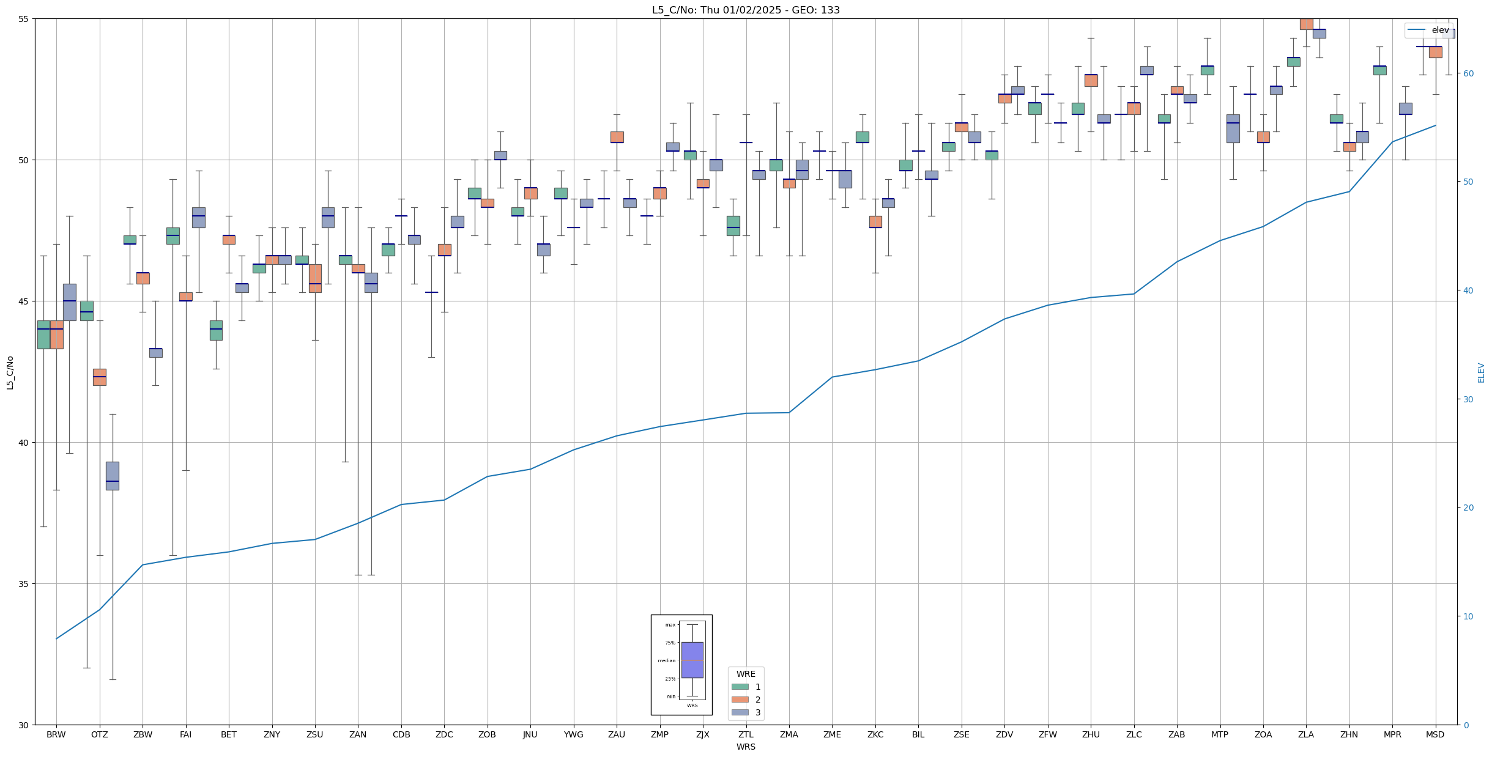This screenshot has height=757, width=1492.
Task: Click the orange box above FAI near 45
Action: tap(185, 297)
